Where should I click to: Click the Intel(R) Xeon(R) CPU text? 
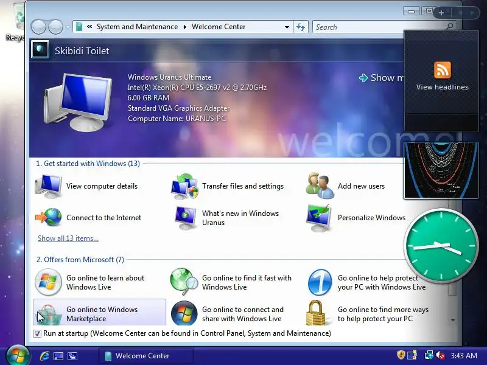coord(197,88)
